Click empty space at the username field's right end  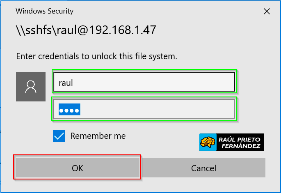click(213, 82)
